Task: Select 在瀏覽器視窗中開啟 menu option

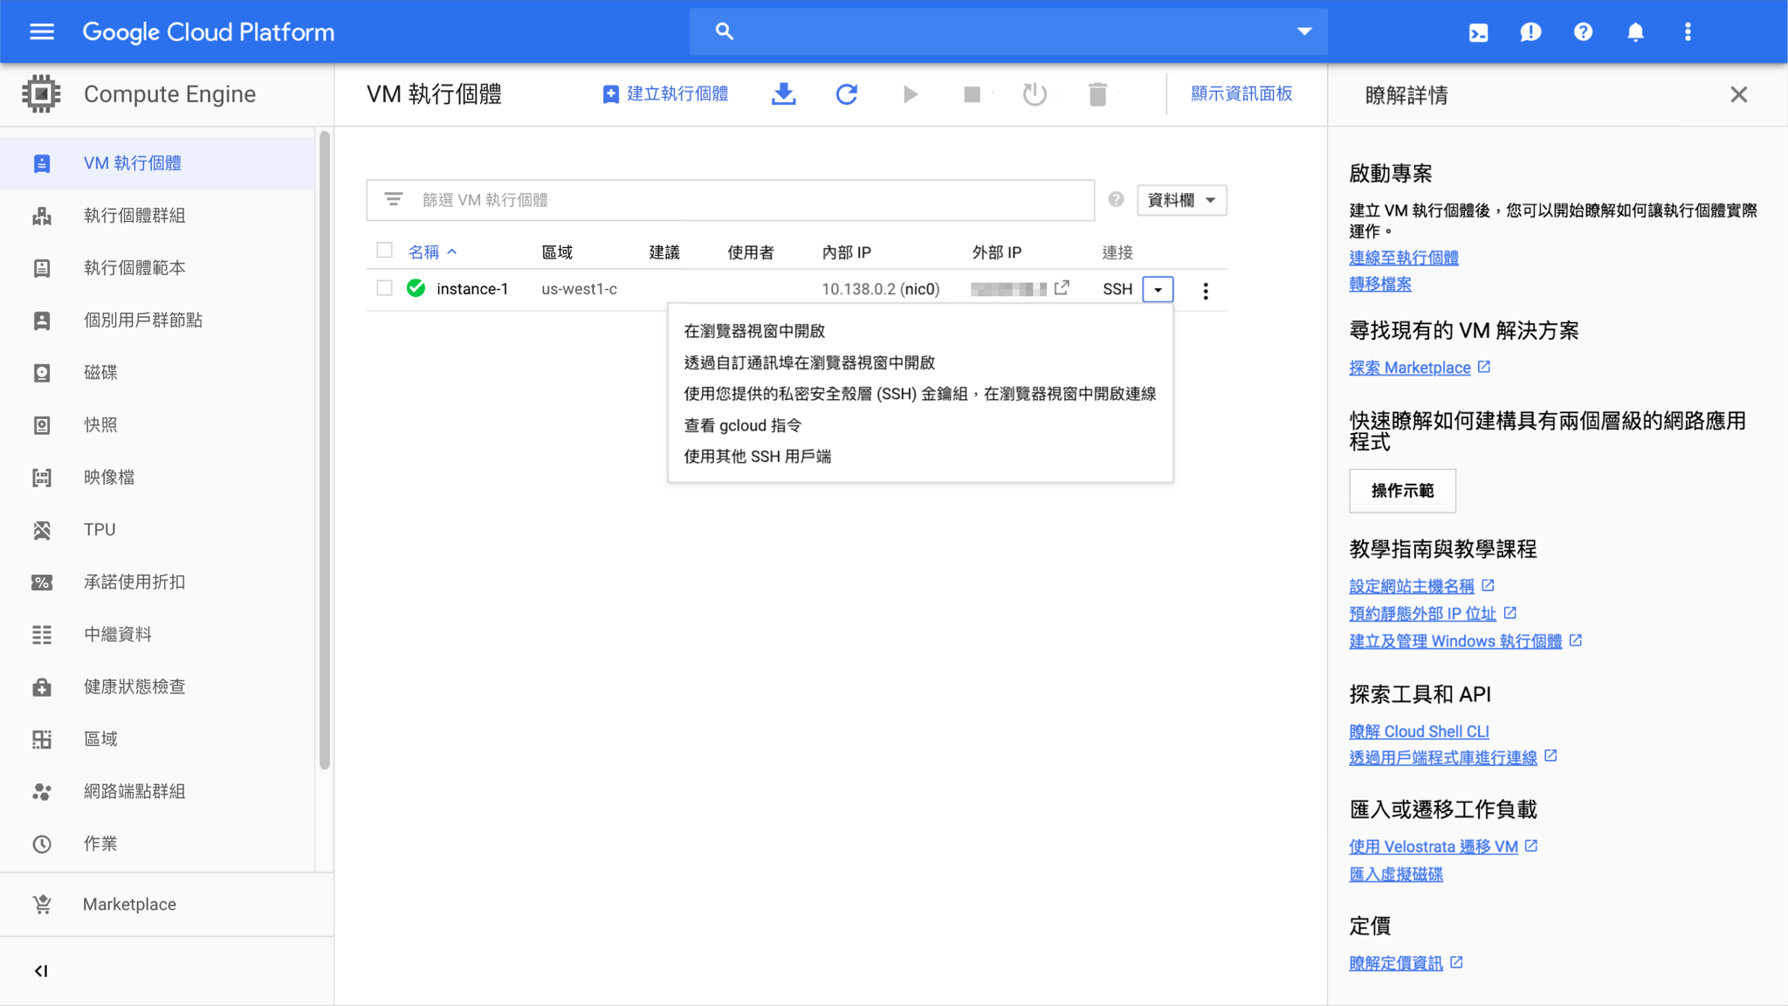Action: (754, 331)
